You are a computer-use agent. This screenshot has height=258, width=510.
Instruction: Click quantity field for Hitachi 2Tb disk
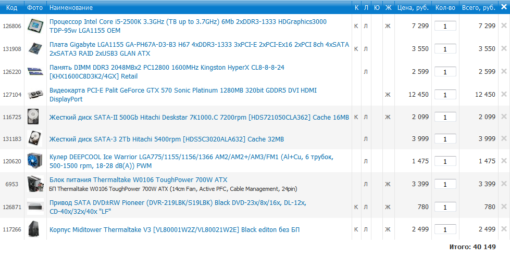[445, 139]
